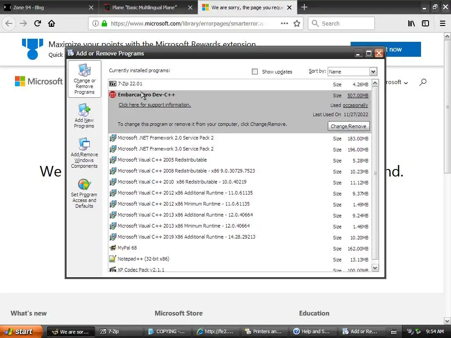451x338 pixels.
Task: Click the browser Search input field
Action: click(341, 23)
